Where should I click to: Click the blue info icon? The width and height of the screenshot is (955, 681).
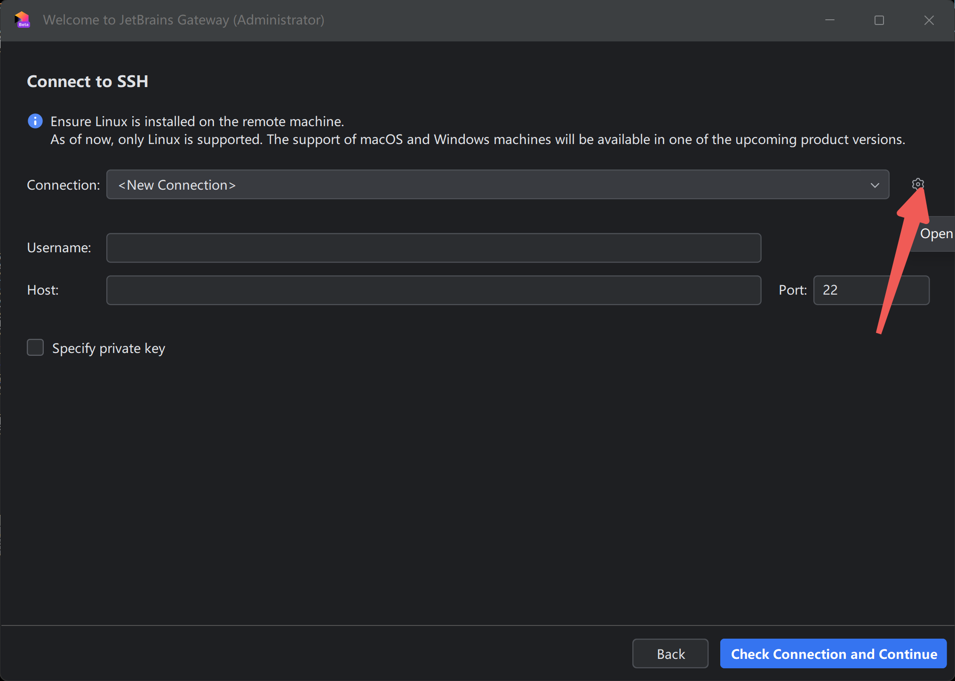tap(35, 121)
